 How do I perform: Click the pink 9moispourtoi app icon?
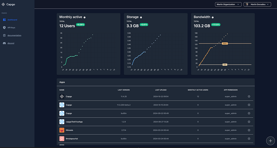[62, 139]
